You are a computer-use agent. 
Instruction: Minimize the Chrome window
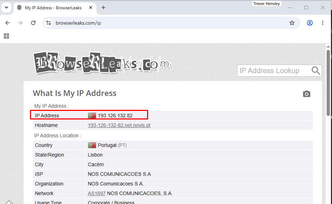(x=290, y=7)
